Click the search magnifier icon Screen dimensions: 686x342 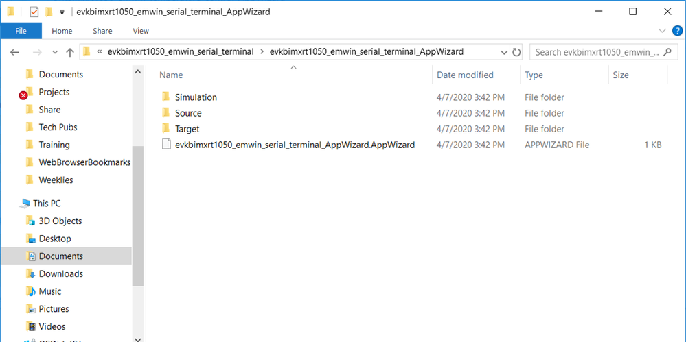[x=667, y=52]
